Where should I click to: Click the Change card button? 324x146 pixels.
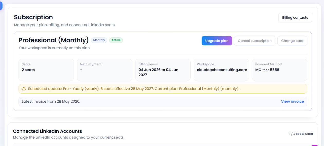click(x=292, y=41)
